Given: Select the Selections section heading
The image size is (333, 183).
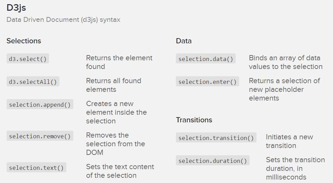Looking at the screenshot, I should (24, 41).
